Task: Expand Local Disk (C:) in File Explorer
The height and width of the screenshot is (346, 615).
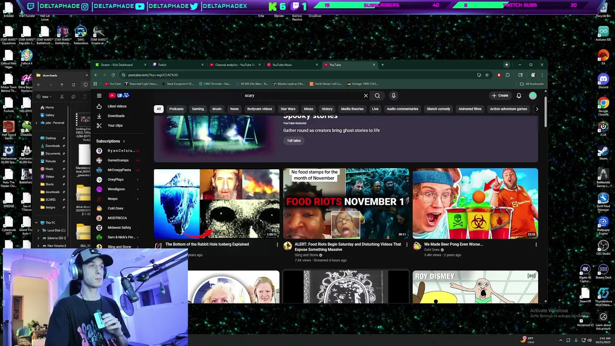Action: (x=38, y=231)
